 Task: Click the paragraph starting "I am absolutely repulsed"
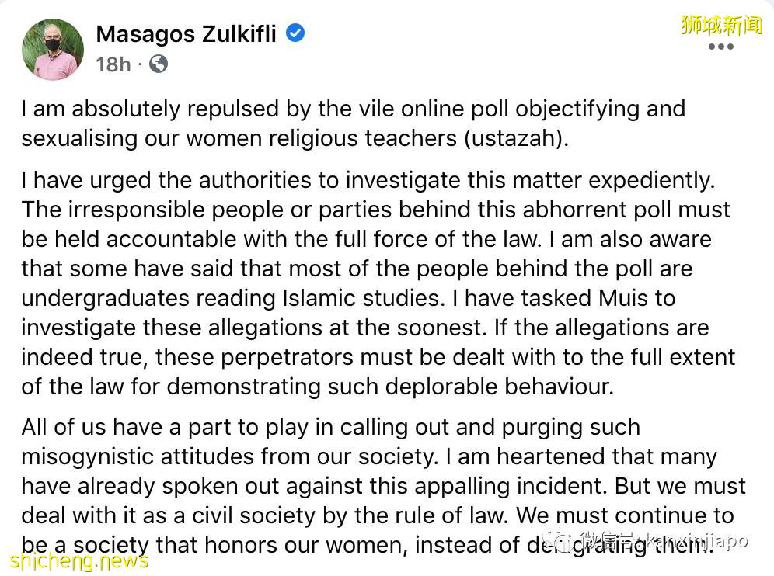coord(353,123)
